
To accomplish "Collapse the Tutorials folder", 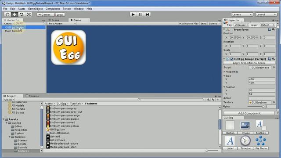I will point(10,137).
